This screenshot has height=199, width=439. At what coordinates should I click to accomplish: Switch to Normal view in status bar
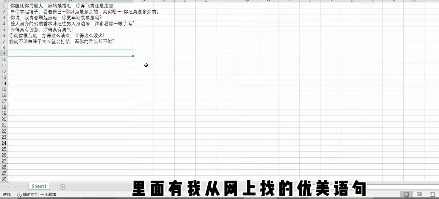pyautogui.click(x=407, y=195)
